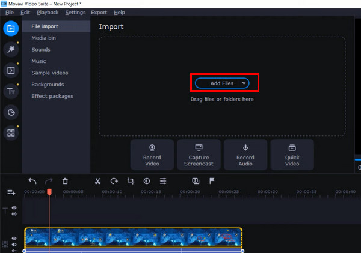Image resolution: width=361 pixels, height=253 pixels.
Task: Click the Add Files button
Action: [x=222, y=83]
